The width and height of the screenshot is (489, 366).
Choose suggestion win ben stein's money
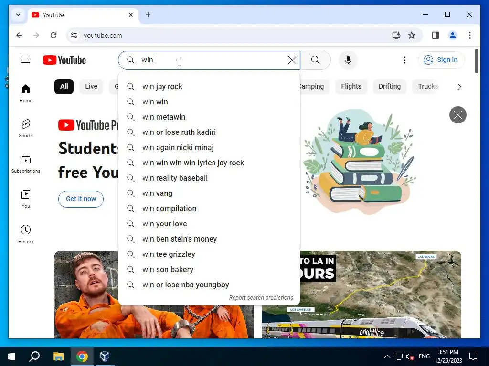tap(209, 239)
